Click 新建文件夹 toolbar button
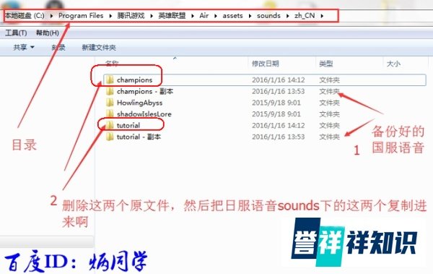The height and width of the screenshot is (274, 433). pos(99,47)
